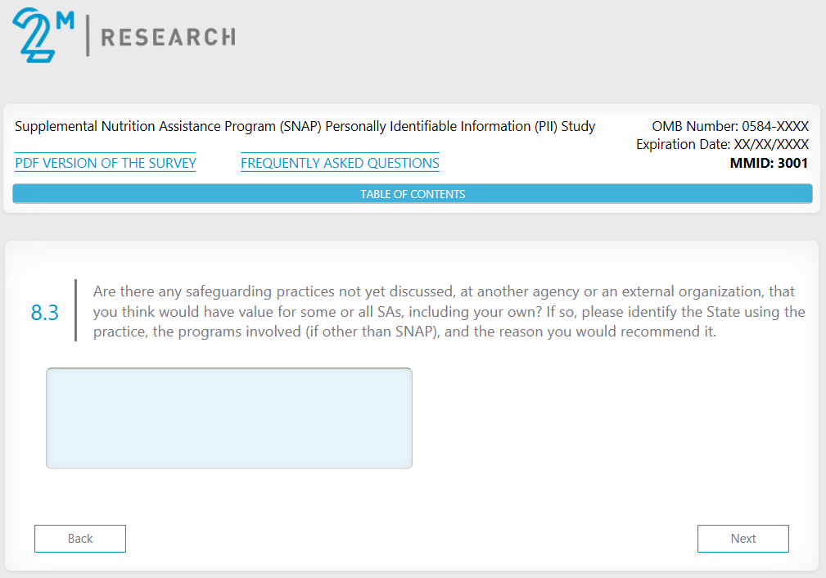Click the first line of the question text
Viewport: 826px width, 578px height.
(x=444, y=291)
